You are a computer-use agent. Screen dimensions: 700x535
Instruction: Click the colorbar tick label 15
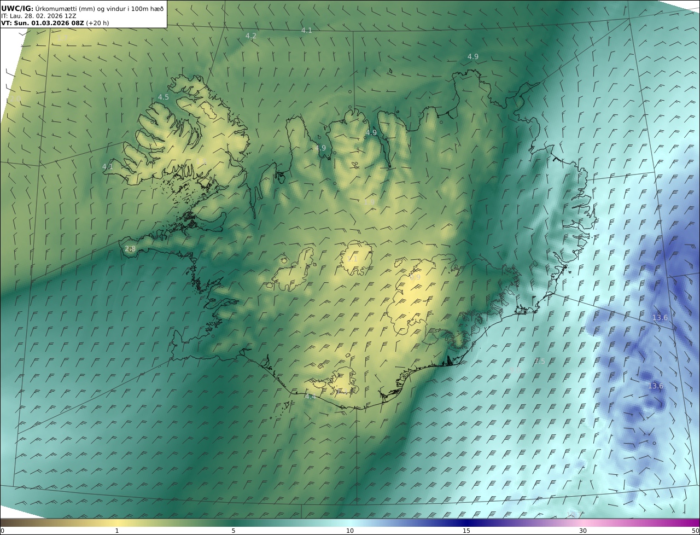coord(466,531)
